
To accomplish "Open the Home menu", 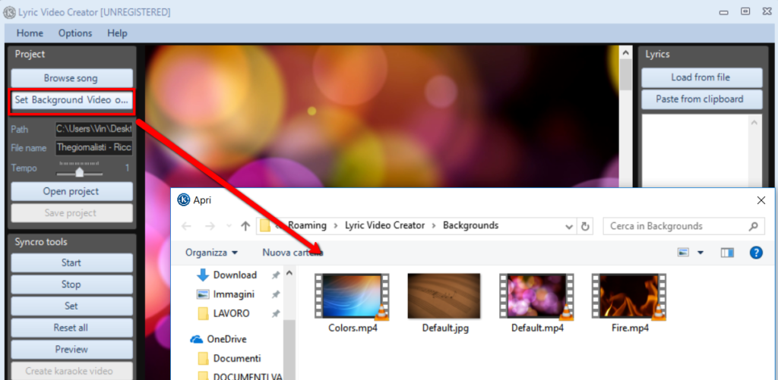I will [30, 33].
